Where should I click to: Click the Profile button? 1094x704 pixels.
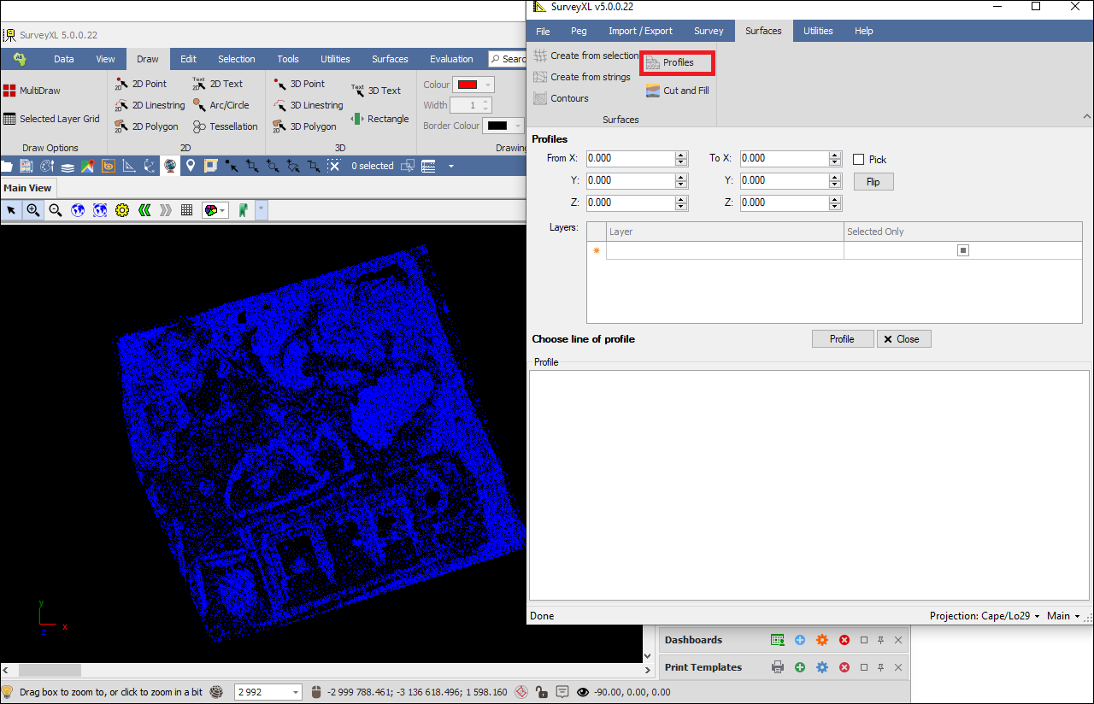point(842,339)
